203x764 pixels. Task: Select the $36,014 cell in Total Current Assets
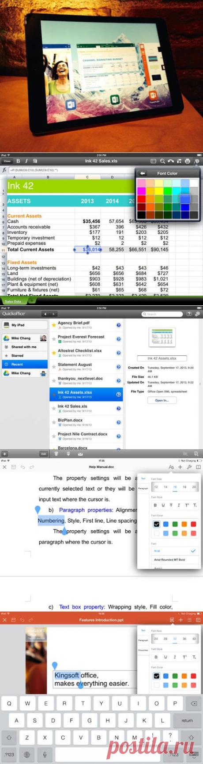point(88,250)
